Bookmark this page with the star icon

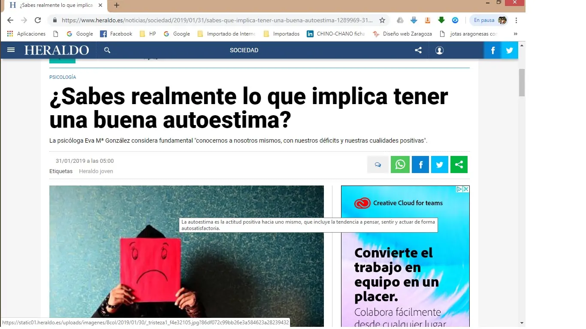(382, 20)
